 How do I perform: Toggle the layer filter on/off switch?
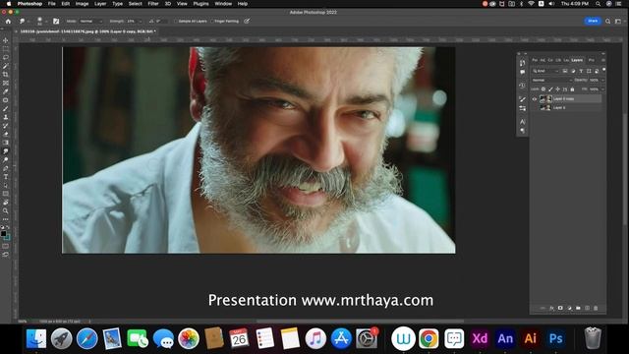[603, 69]
